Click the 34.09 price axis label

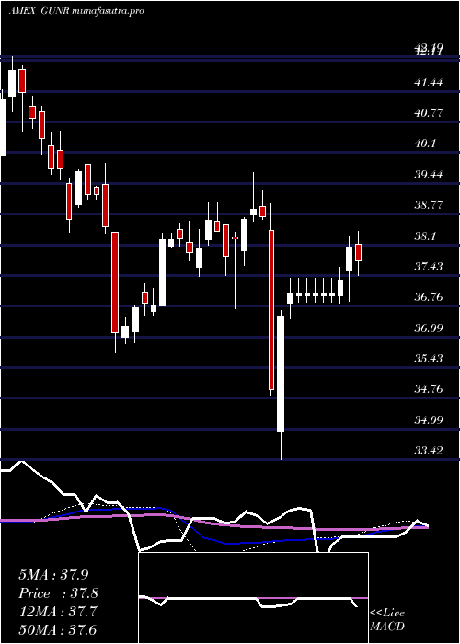(x=429, y=420)
